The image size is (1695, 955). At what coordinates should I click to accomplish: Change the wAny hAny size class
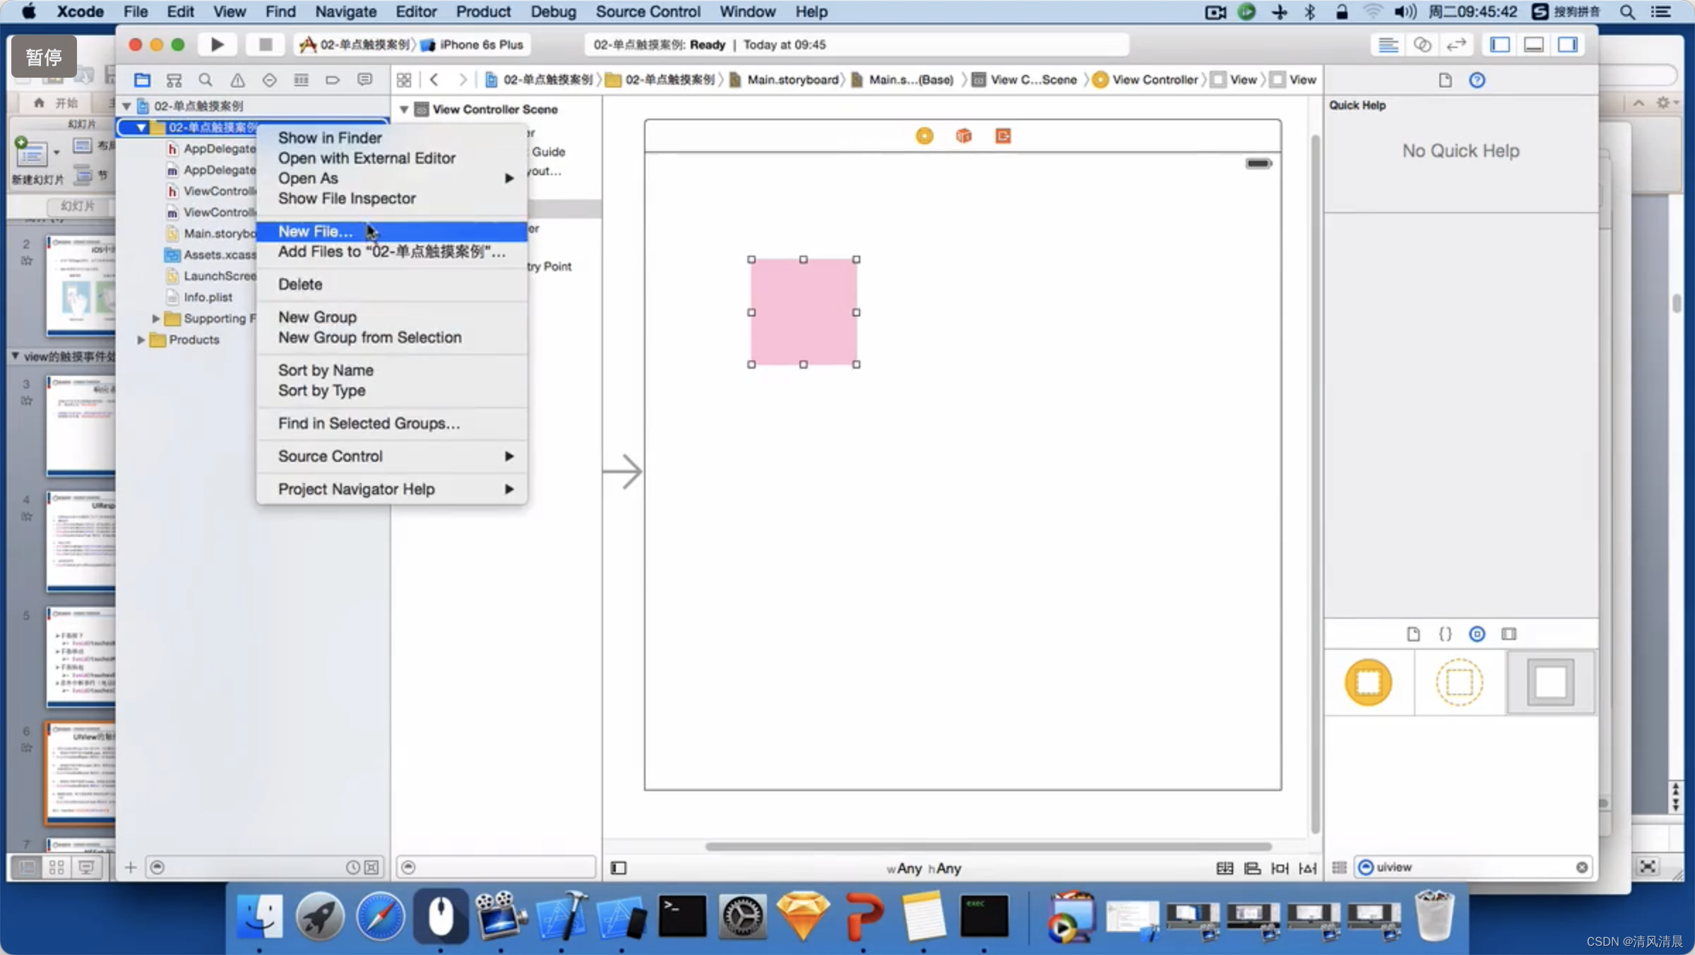[x=924, y=868]
